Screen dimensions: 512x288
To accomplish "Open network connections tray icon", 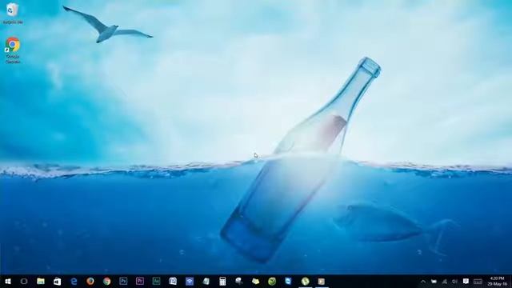I will 445,282.
